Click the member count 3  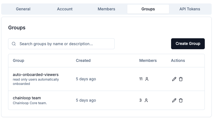(141, 100)
